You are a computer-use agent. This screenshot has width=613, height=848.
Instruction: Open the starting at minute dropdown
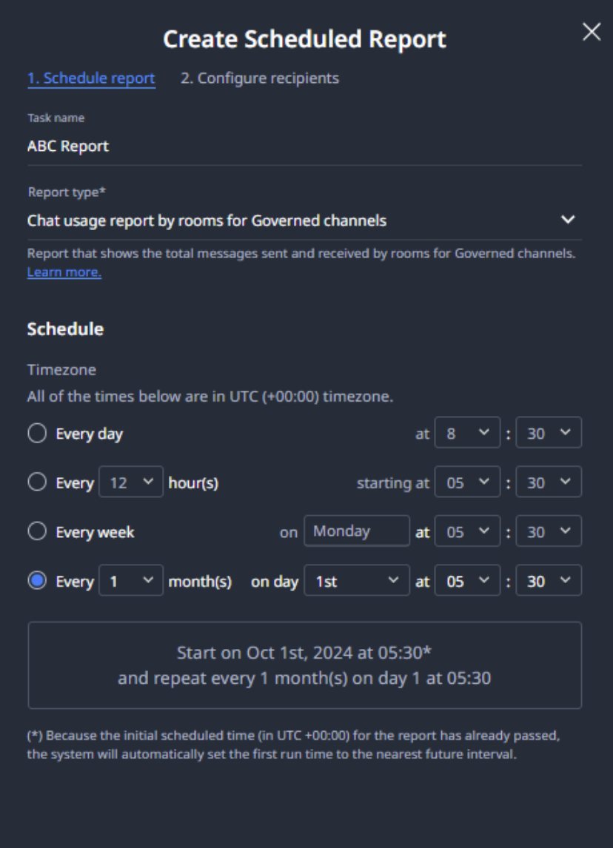pos(549,482)
